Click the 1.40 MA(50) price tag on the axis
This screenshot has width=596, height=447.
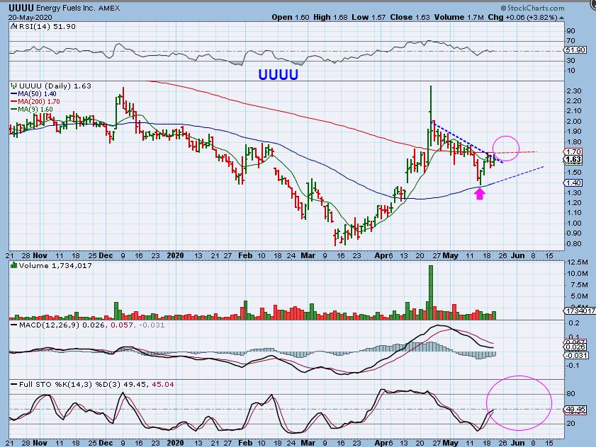pos(573,183)
